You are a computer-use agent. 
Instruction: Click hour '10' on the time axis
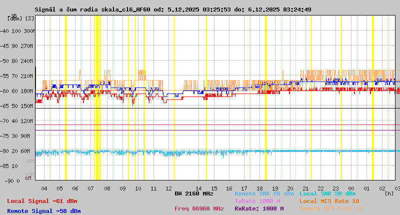click(x=138, y=188)
